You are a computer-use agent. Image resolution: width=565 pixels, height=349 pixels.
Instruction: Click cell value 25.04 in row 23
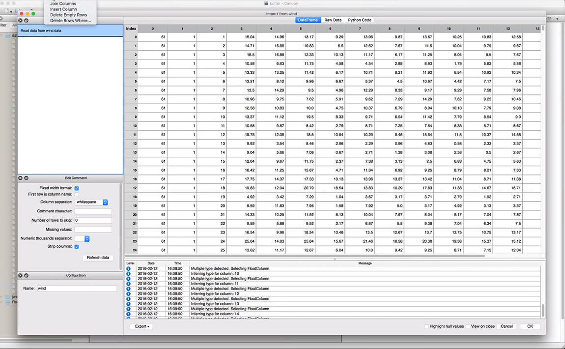point(241,241)
